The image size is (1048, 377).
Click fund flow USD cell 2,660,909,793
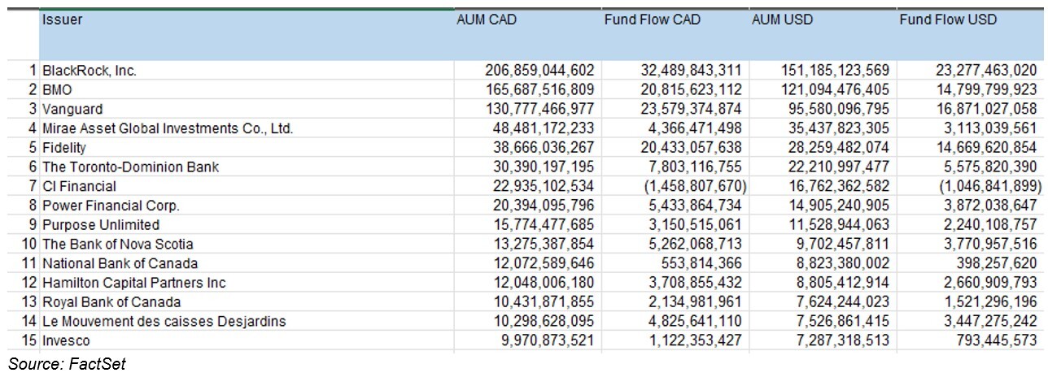(990, 283)
